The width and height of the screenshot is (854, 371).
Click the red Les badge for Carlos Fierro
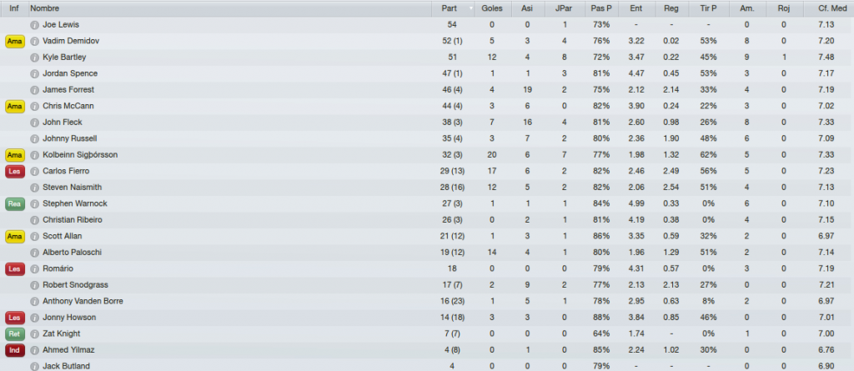click(x=15, y=172)
